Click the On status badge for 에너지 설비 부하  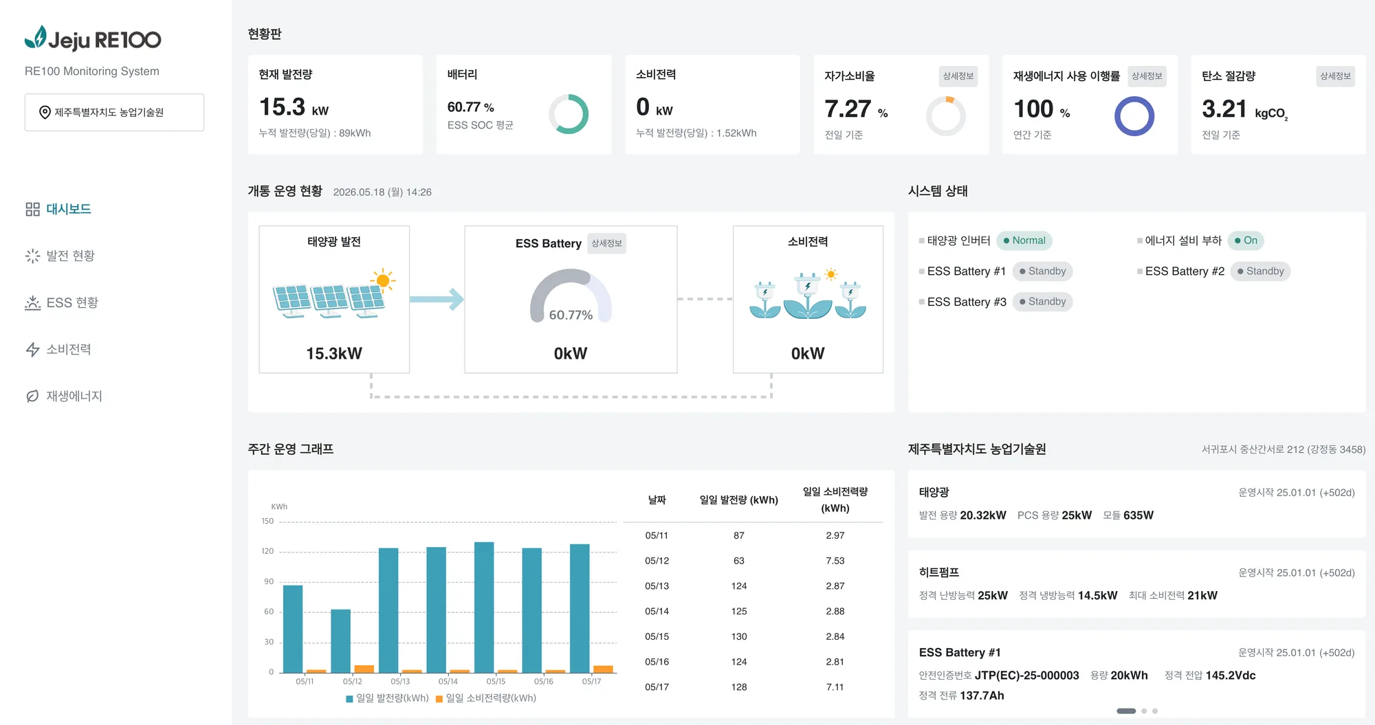click(1246, 241)
